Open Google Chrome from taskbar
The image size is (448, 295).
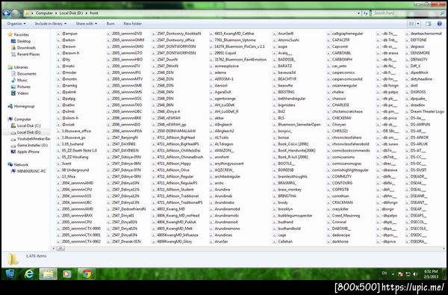click(87, 274)
